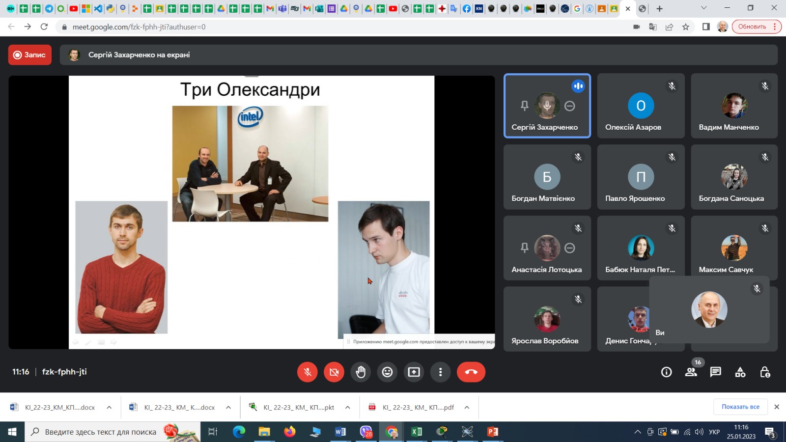The height and width of the screenshot is (442, 786).
Task: Click the present screen button
Action: point(414,372)
